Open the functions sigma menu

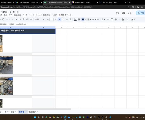pos(128,19)
